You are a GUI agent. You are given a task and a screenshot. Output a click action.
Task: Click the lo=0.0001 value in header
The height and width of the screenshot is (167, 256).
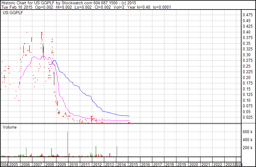pos(162,7)
